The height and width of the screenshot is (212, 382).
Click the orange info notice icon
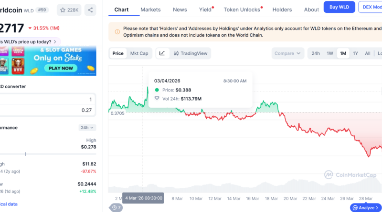(117, 32)
